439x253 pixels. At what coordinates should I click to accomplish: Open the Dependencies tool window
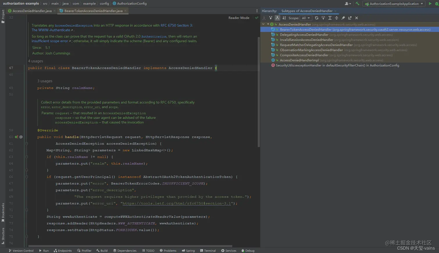[125, 251]
